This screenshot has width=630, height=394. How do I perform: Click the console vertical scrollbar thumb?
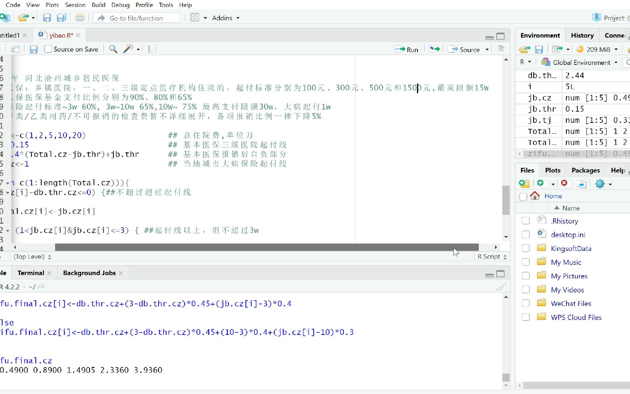pos(506,377)
